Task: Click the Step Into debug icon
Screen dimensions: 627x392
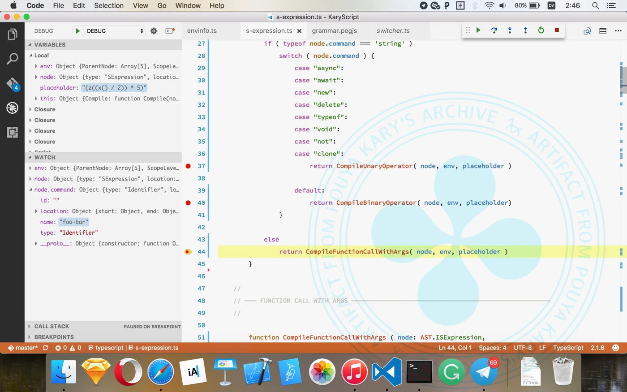Action: tap(510, 30)
